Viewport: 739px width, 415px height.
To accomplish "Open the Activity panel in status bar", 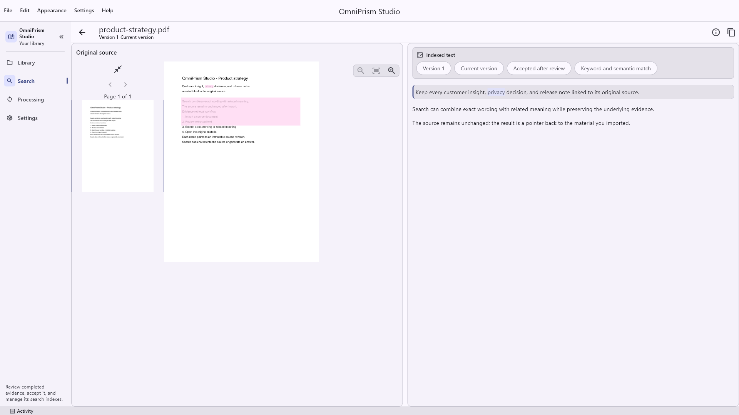I will [x=22, y=411].
